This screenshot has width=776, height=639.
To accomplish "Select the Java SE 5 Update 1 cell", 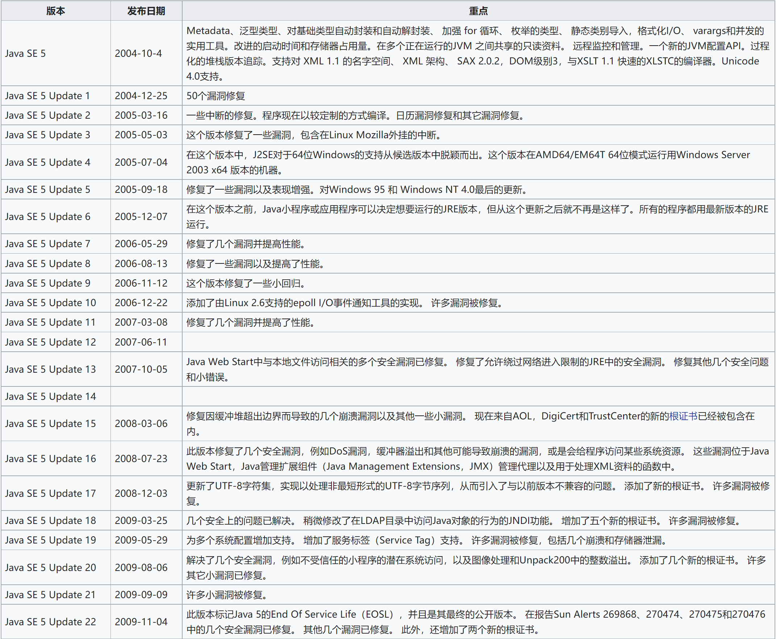I will pyautogui.click(x=47, y=96).
